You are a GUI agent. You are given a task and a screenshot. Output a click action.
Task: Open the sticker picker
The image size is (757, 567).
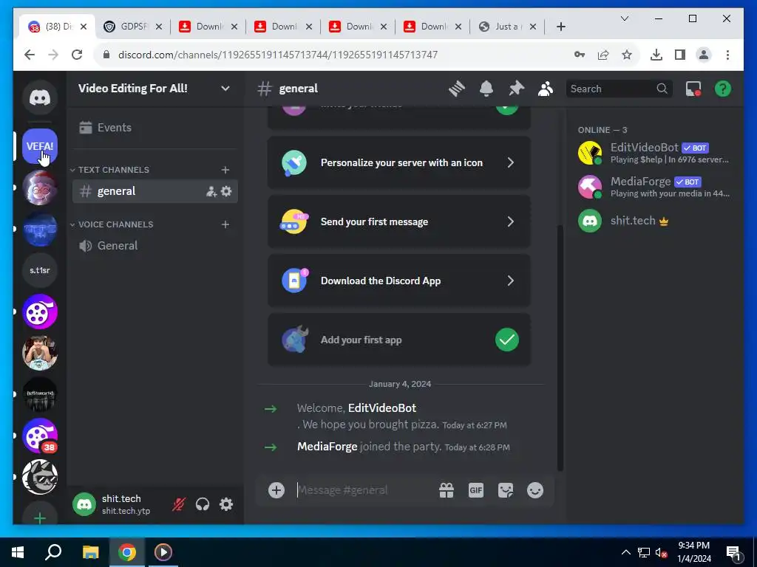coord(506,490)
